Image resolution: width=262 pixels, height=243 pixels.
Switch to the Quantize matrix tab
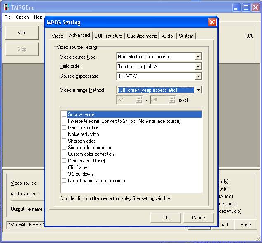pyautogui.click(x=142, y=36)
